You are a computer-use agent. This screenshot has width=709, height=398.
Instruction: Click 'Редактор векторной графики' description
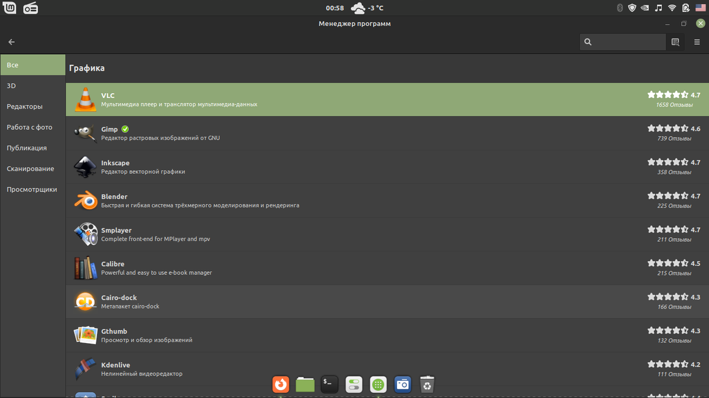point(143,172)
